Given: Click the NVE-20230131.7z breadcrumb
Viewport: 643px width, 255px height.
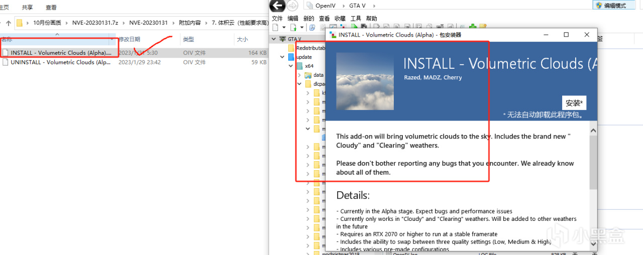Looking at the screenshot, I should point(95,23).
